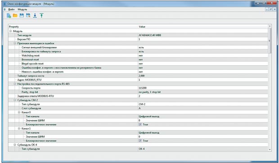The image size is (279, 163).
Task: Select Тип канала value under Канал 0
Action: [x=203, y=116]
